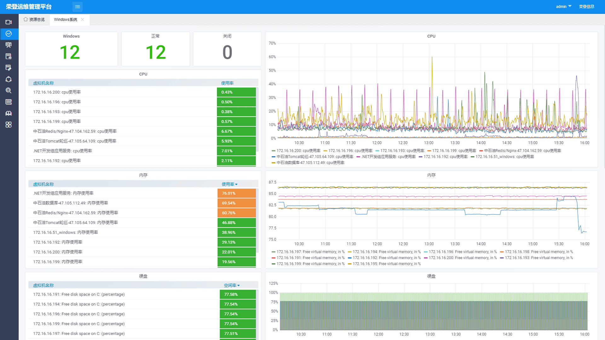
Task: Expand the 使用率 dropdown in CPU table
Action: [228, 82]
